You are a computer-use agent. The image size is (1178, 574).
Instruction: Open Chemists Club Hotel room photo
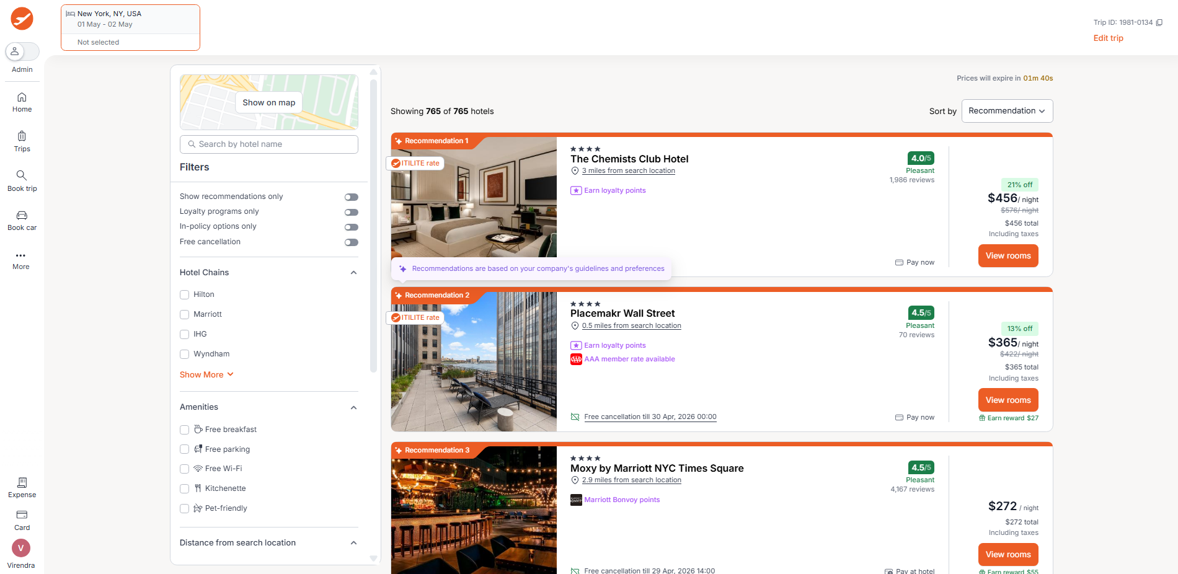coord(474,198)
